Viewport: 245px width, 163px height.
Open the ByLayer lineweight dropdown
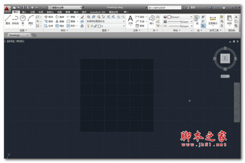click(x=180, y=22)
